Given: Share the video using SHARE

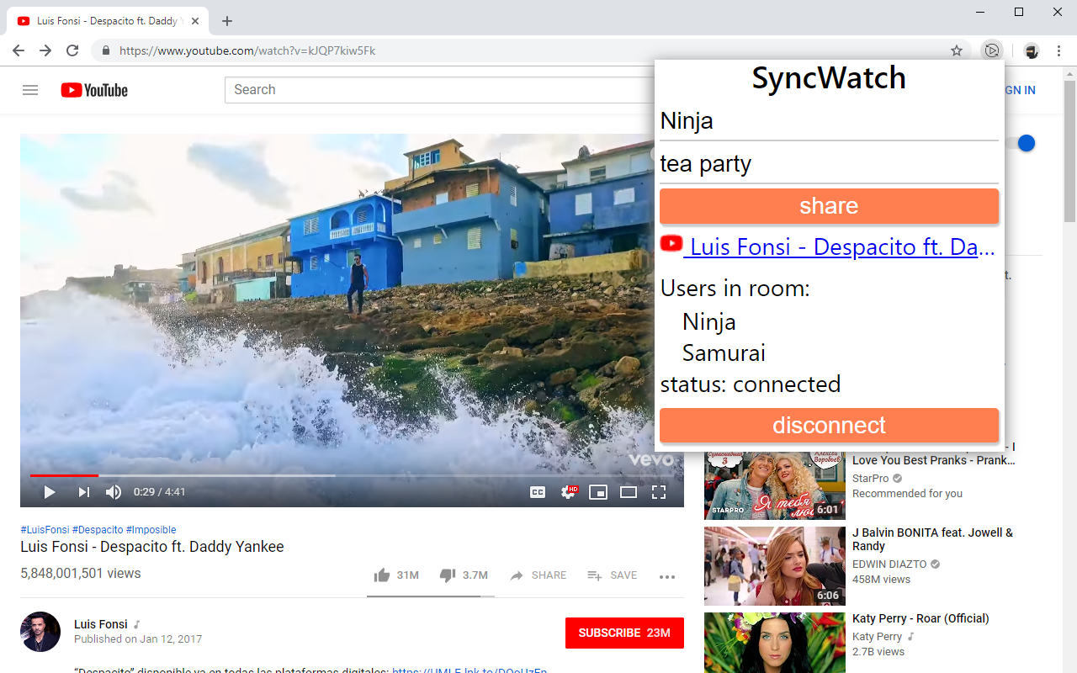Looking at the screenshot, I should point(538,575).
